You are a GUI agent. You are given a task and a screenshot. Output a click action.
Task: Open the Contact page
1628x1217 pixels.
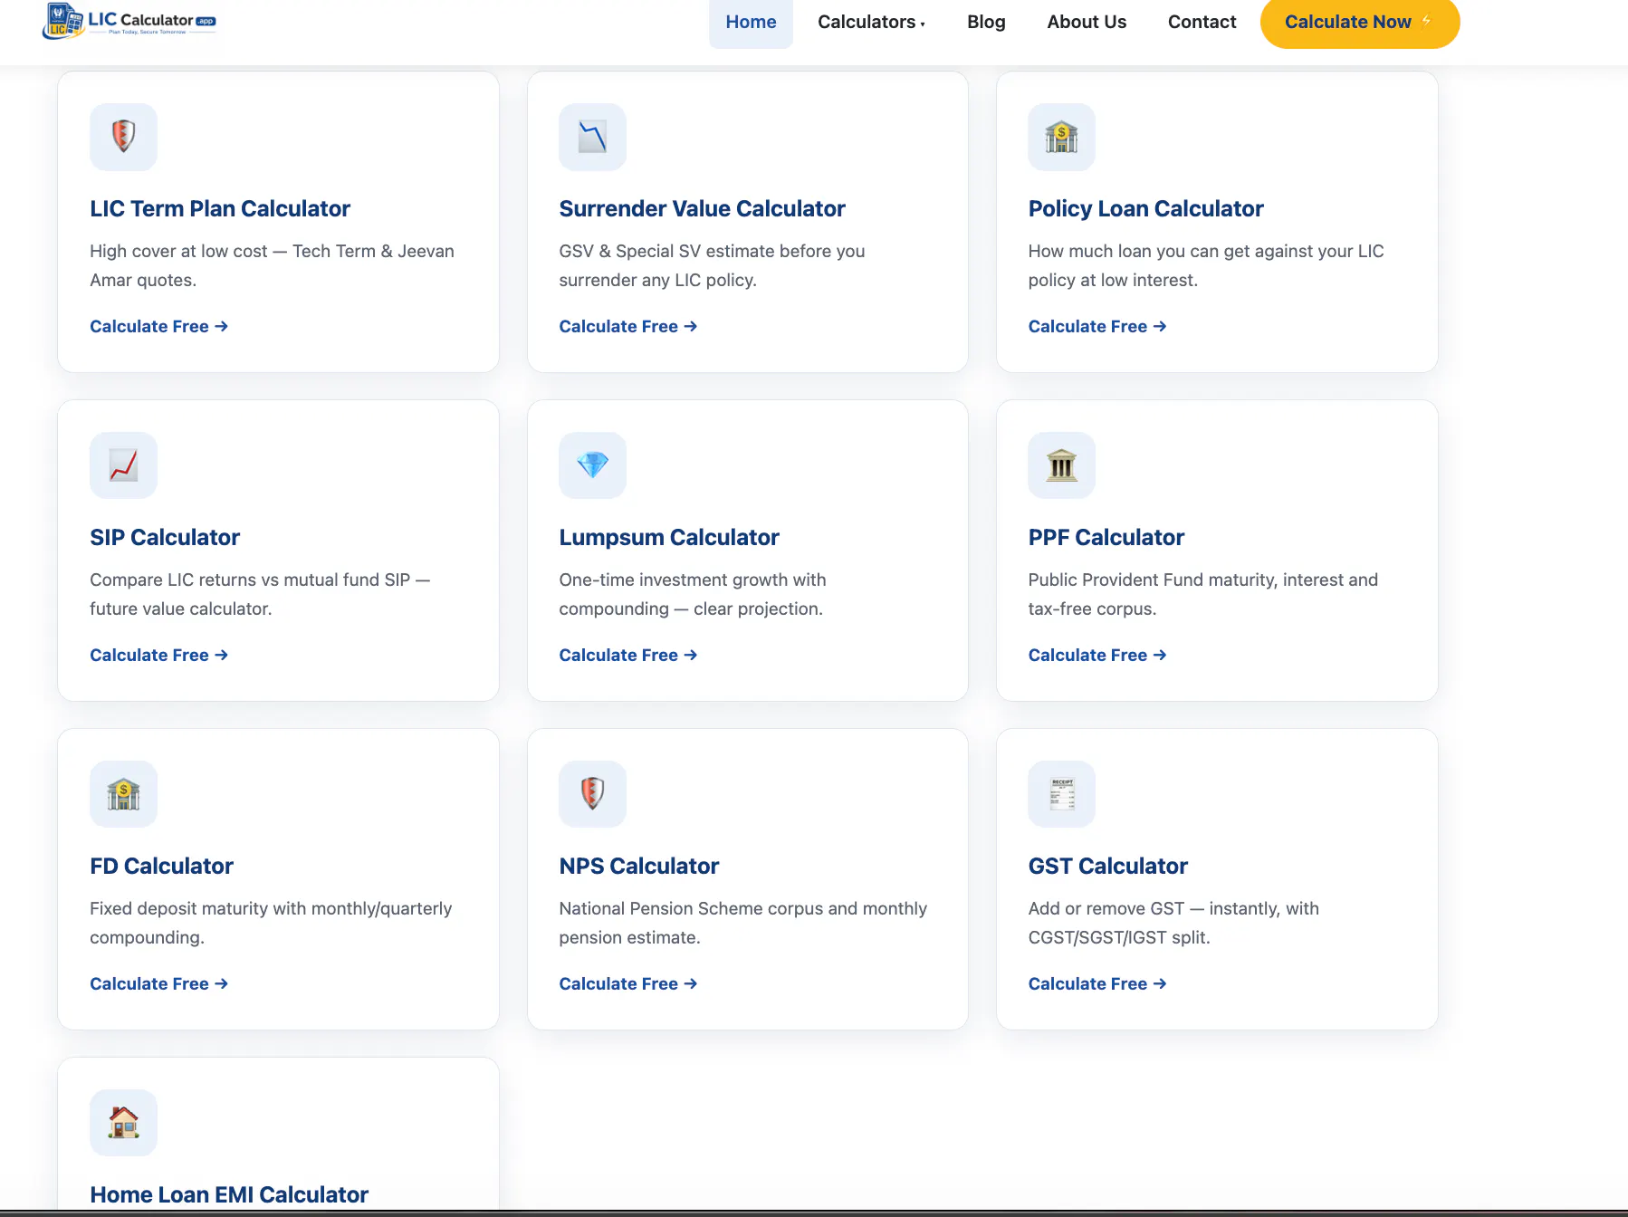click(x=1202, y=22)
